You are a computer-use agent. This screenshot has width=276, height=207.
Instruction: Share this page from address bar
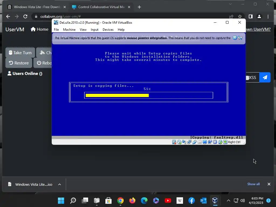(231, 16)
